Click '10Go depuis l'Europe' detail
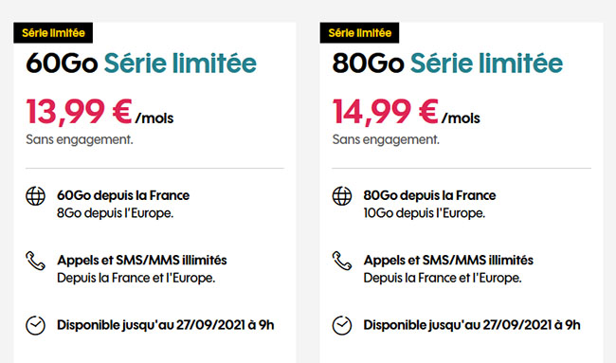The height and width of the screenshot is (363, 616). tap(425, 213)
